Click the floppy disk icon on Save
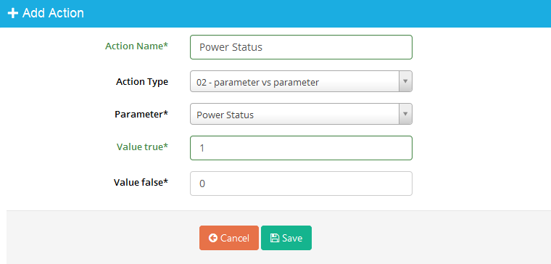The height and width of the screenshot is (264, 551). click(275, 238)
